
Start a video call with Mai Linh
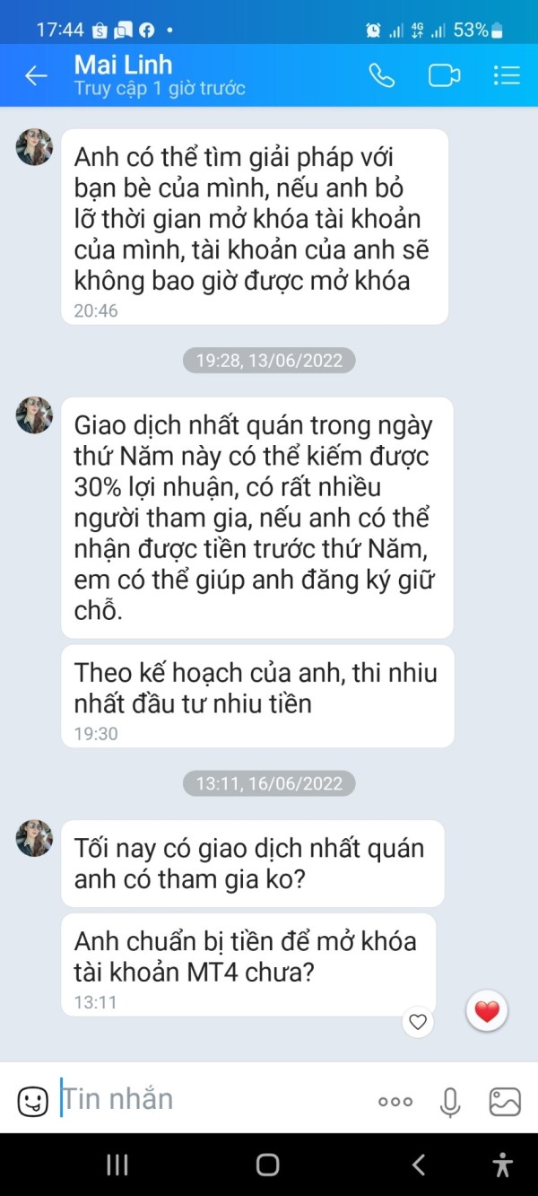[x=444, y=75]
